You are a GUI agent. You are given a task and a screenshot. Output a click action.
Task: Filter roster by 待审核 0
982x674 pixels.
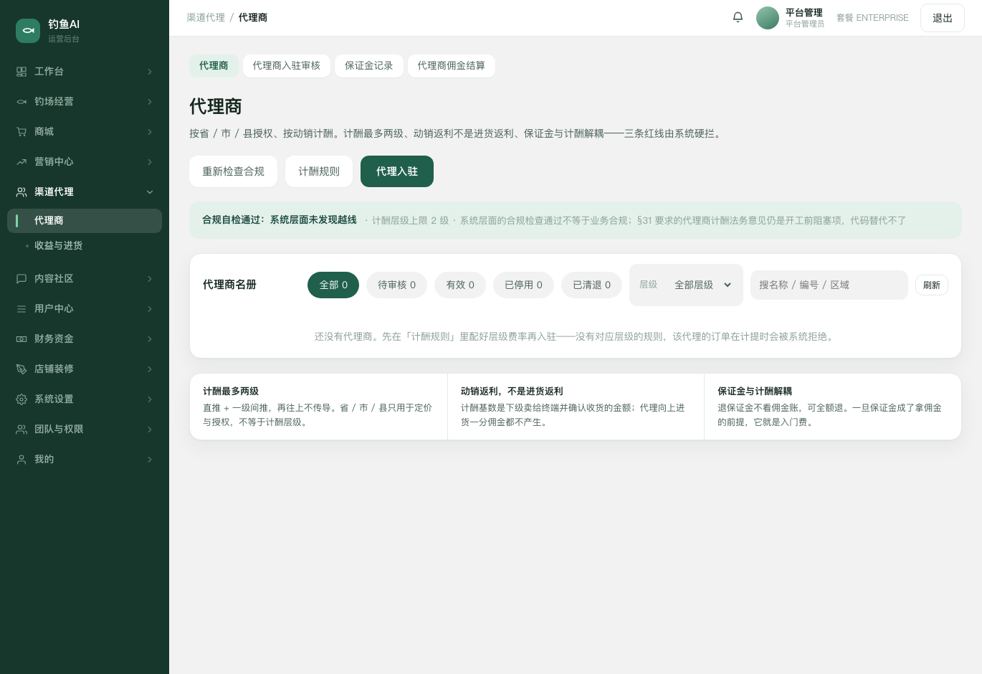point(396,285)
